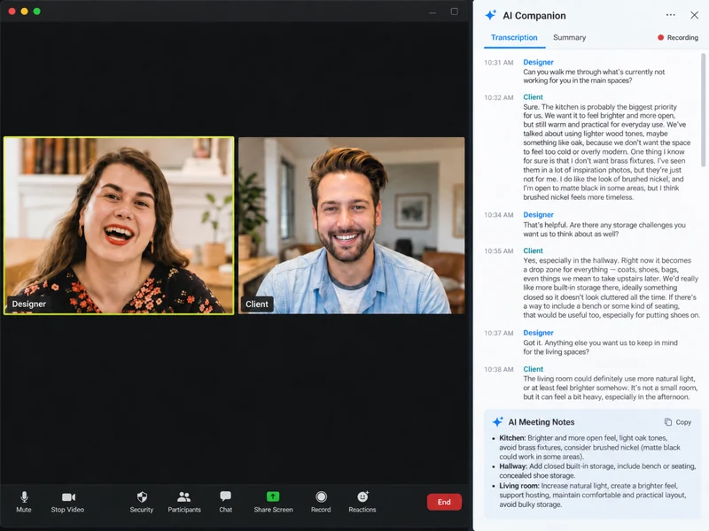This screenshot has width=709, height=531.
Task: Click the 10:55 AM timestamp
Action: tap(499, 251)
